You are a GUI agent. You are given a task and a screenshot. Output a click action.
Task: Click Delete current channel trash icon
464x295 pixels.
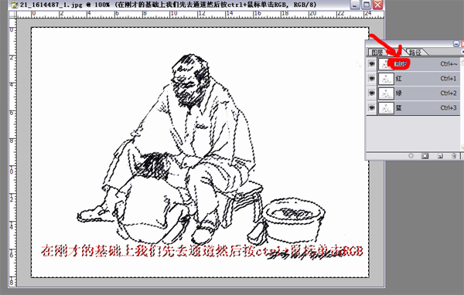pyautogui.click(x=454, y=156)
